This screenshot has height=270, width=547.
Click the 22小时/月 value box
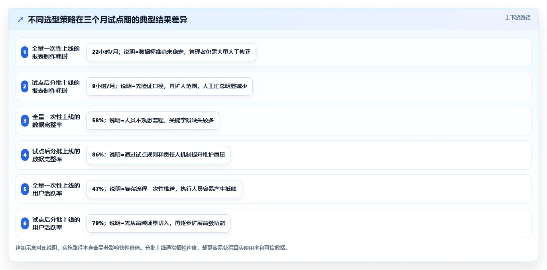click(x=171, y=52)
